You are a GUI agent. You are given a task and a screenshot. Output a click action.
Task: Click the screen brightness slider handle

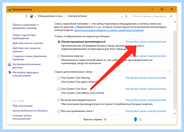coord(136,119)
